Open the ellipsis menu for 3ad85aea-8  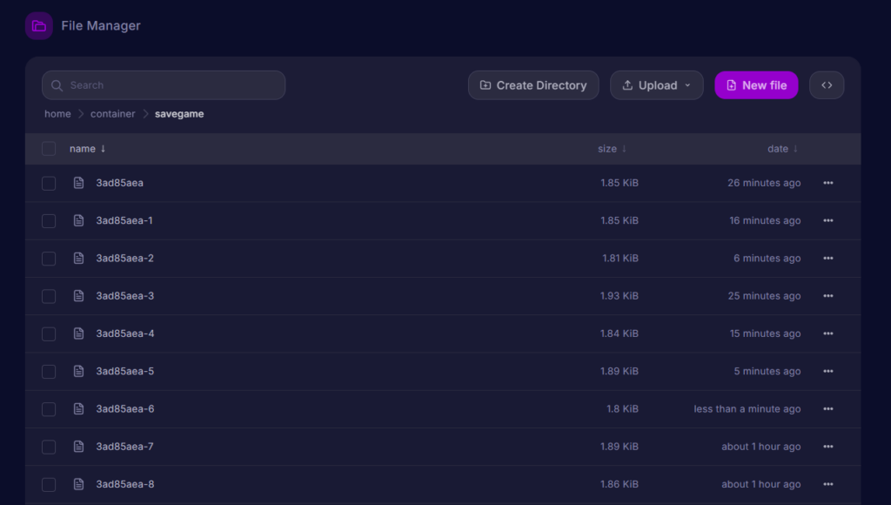click(x=828, y=484)
